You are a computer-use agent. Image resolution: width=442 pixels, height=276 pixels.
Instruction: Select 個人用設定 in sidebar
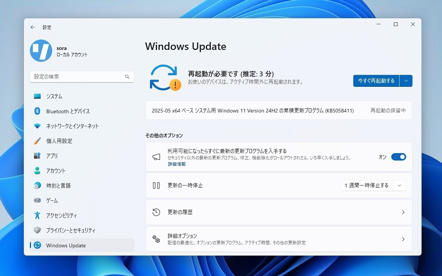82,141
